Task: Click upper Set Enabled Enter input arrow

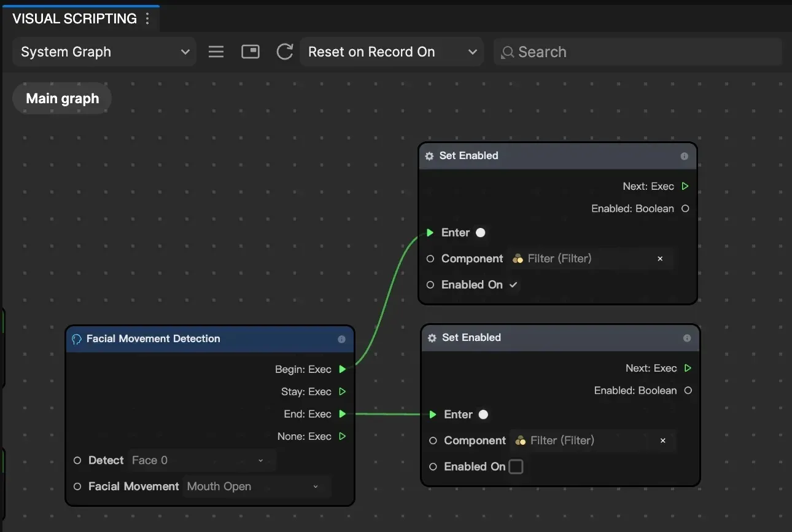Action: [x=430, y=232]
